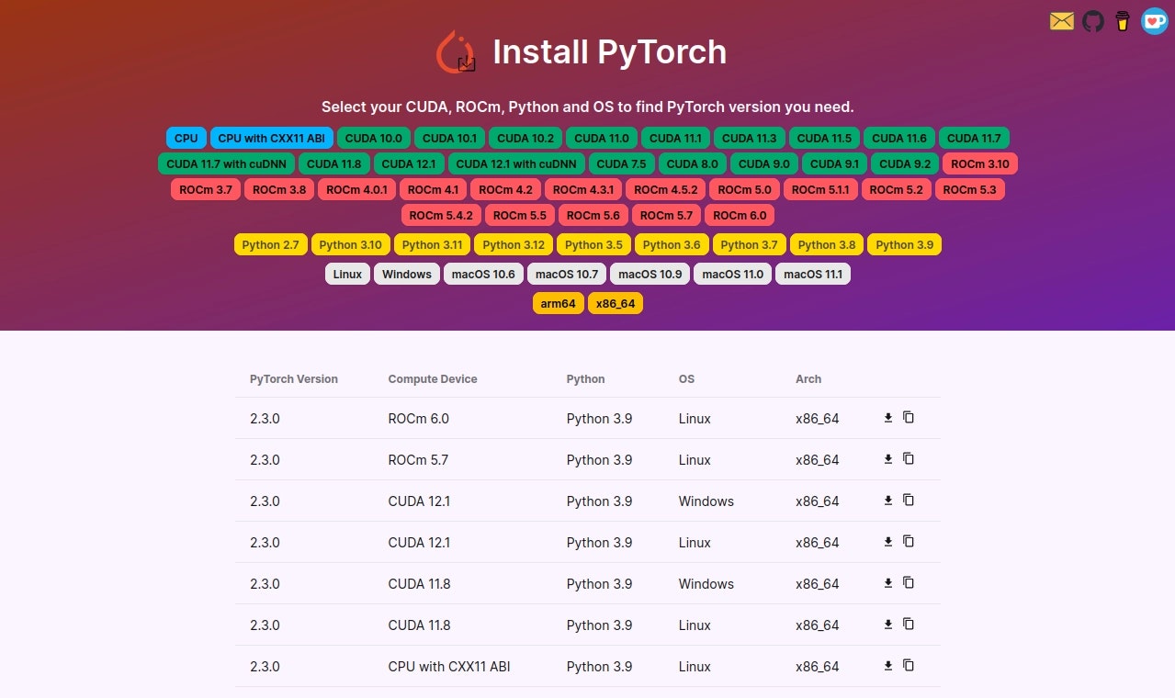This screenshot has height=698, width=1175.
Task: Click the Install PyTorch page title
Action: point(610,52)
